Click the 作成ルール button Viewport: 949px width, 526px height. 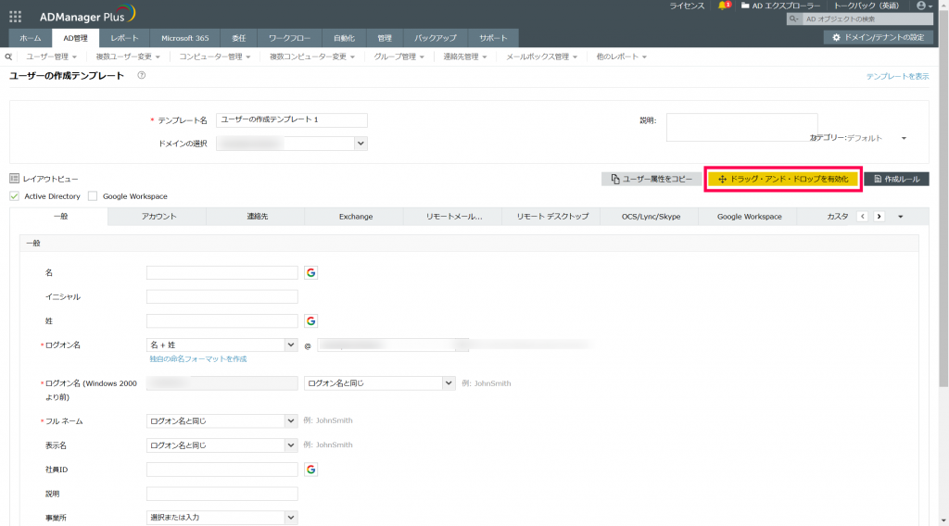click(897, 179)
